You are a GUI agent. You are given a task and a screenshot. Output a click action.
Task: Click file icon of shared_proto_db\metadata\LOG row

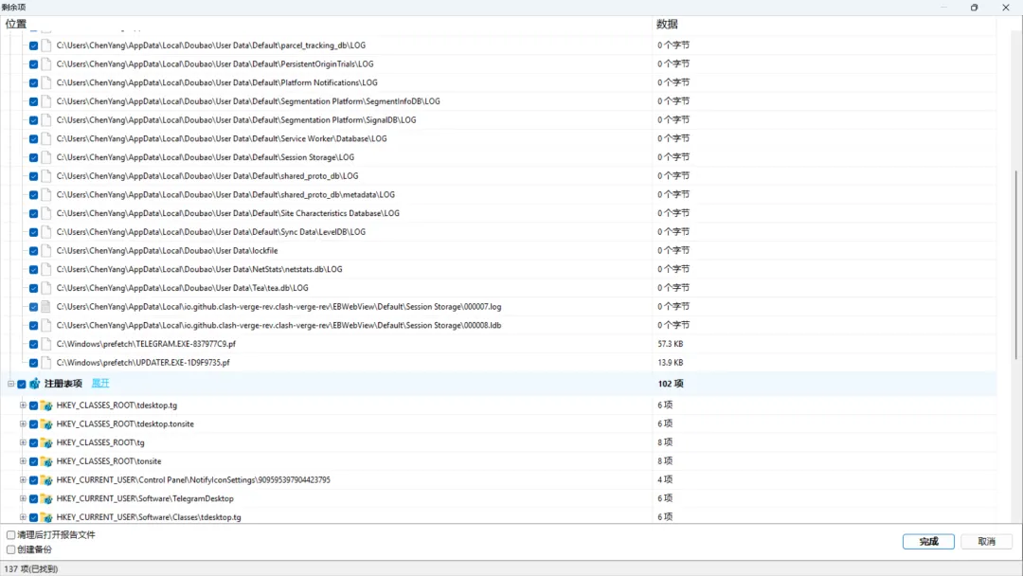click(x=46, y=194)
